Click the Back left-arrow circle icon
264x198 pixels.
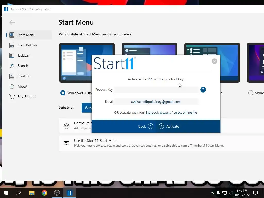[x=151, y=126]
